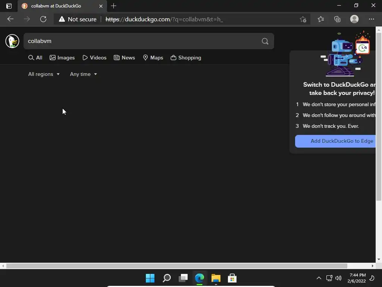Switch to Images results
Image resolution: width=382 pixels, height=287 pixels.
coord(62,58)
